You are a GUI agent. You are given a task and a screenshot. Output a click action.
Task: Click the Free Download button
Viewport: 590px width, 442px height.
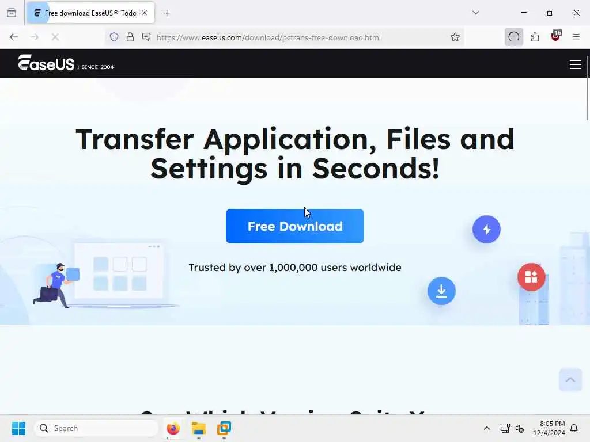click(294, 226)
